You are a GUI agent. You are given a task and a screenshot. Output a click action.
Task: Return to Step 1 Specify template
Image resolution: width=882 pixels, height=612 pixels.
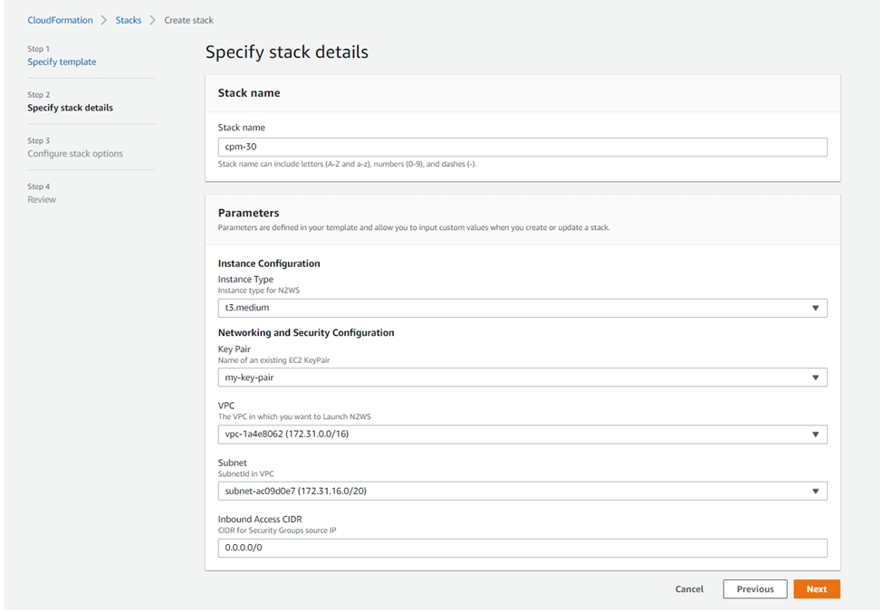62,62
